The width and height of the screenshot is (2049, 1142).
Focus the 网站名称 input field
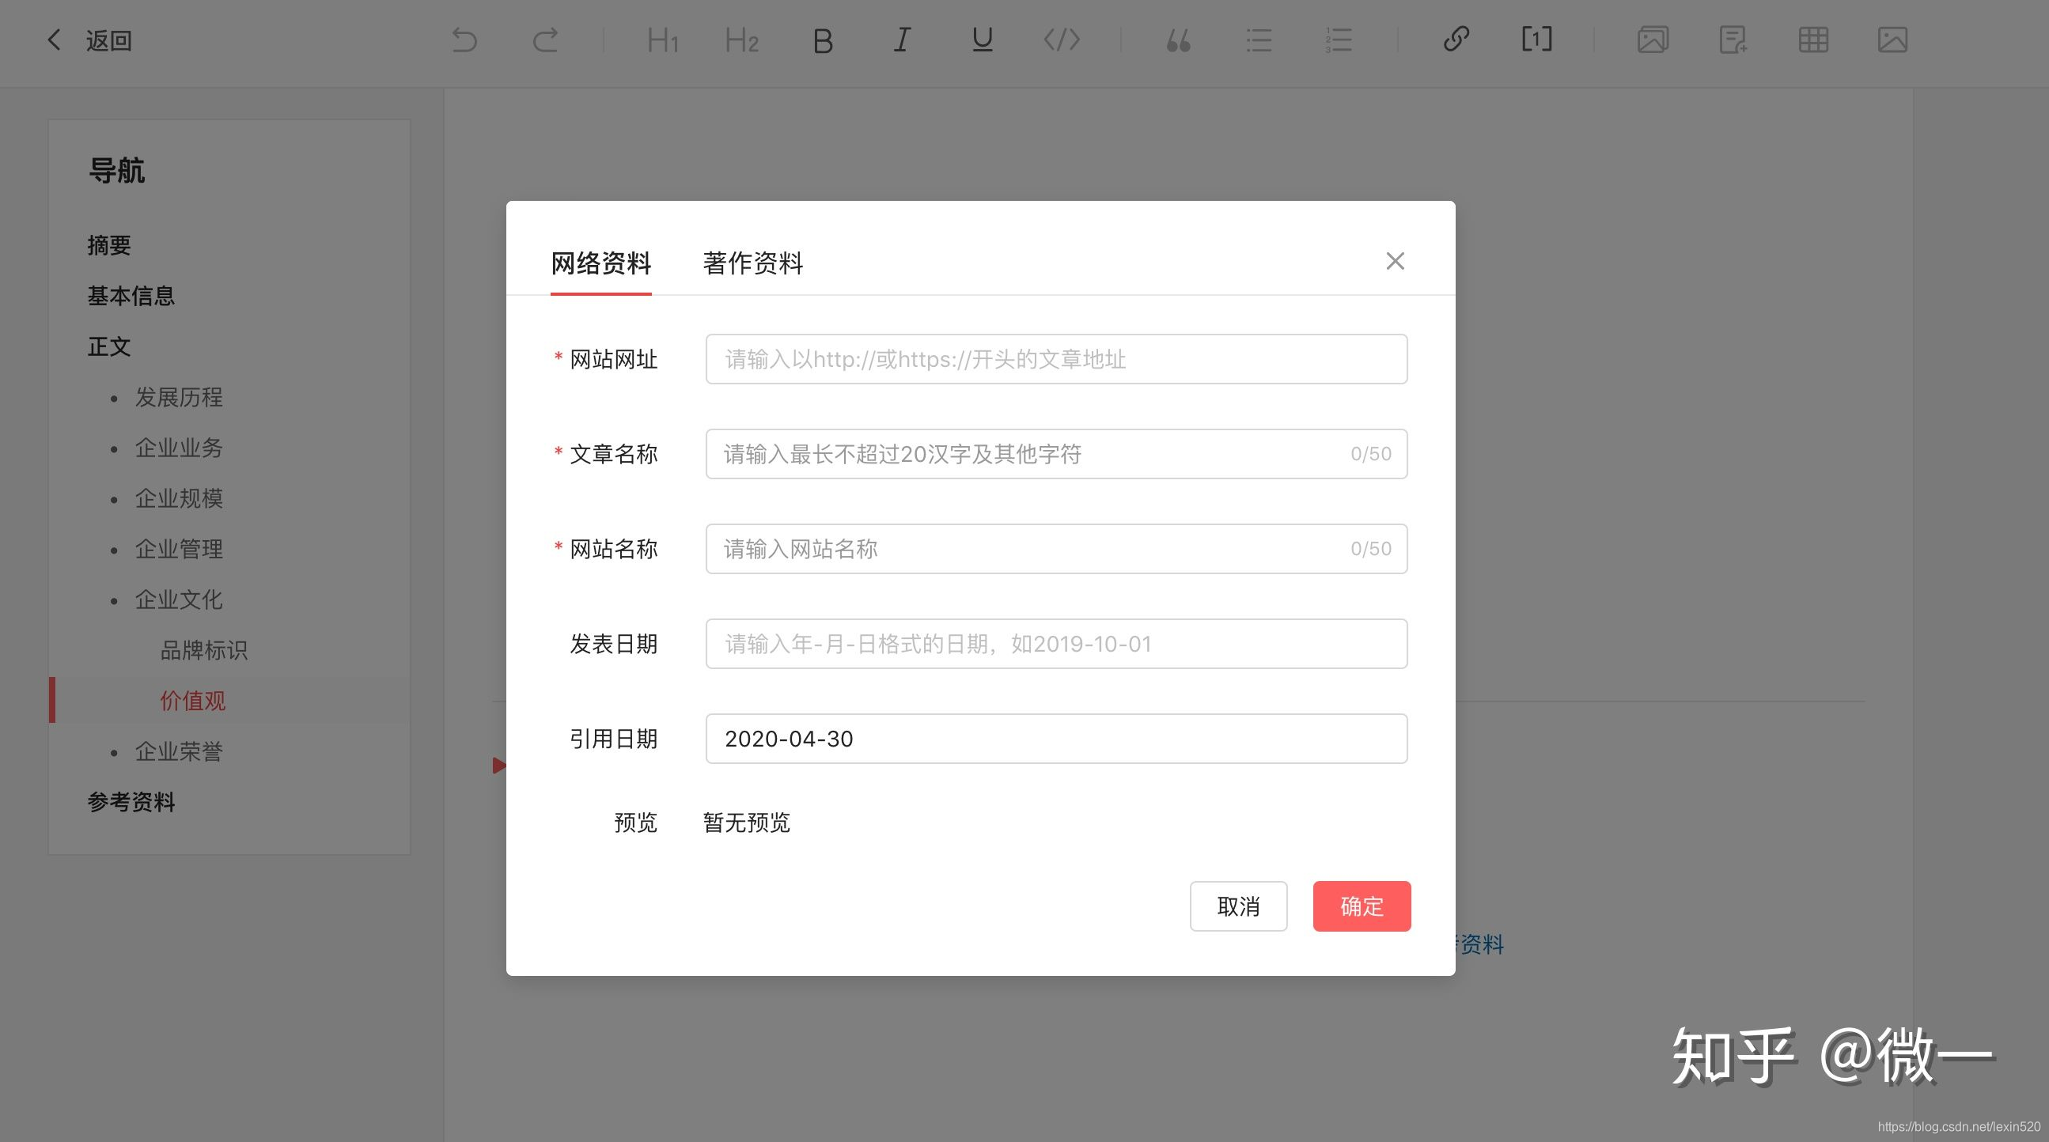click(1056, 549)
